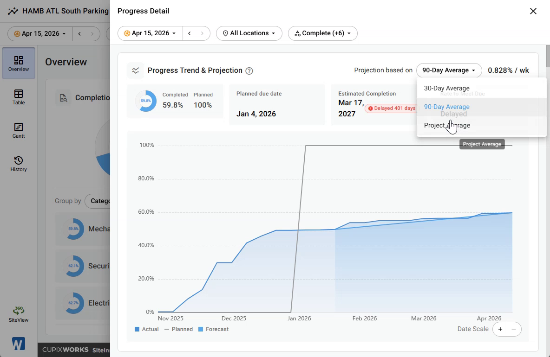This screenshot has width=550, height=357.
Task: Launch the 360 SiteView icon
Action: [x=19, y=314]
